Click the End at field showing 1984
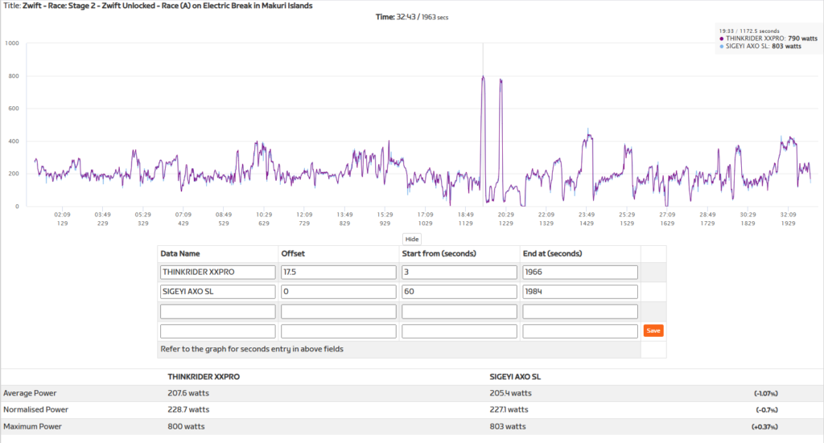The width and height of the screenshot is (824, 443). (579, 292)
